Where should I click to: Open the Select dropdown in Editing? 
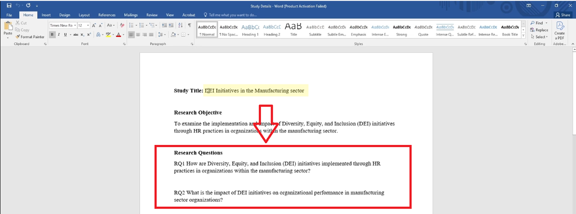point(539,37)
